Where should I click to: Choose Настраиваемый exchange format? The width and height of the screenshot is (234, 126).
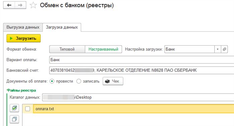coord(103,49)
